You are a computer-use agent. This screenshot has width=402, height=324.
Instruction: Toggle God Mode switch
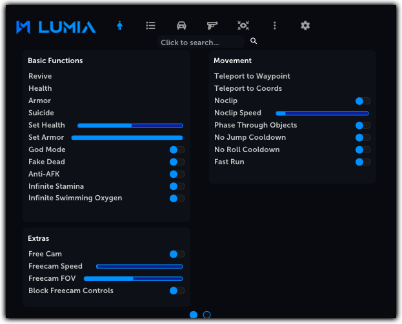click(177, 149)
